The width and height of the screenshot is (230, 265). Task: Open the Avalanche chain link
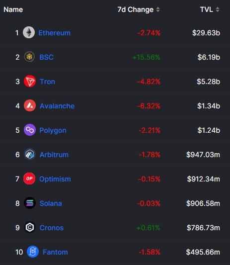point(57,106)
